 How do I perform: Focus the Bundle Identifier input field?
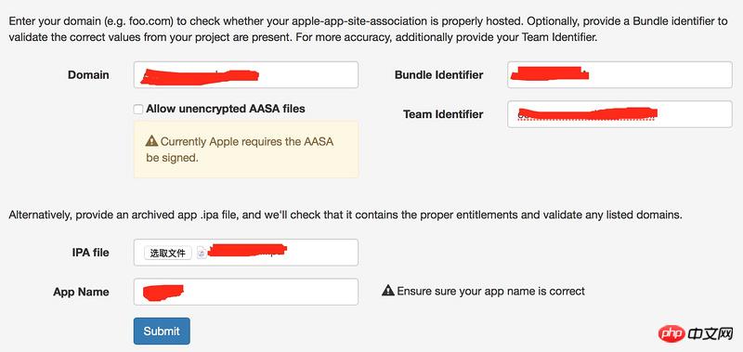(x=619, y=75)
